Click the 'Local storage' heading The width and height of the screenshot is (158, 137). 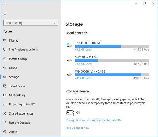(76, 33)
